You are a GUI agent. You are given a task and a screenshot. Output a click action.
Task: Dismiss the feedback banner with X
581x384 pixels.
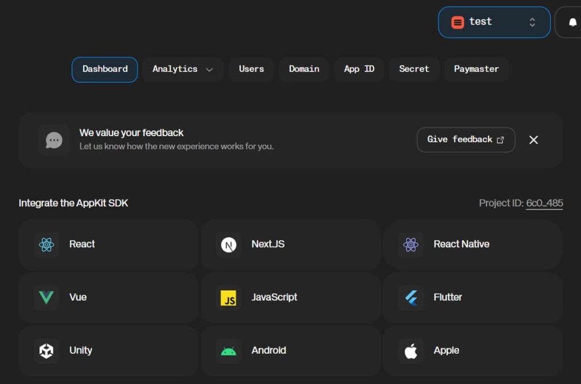point(533,140)
